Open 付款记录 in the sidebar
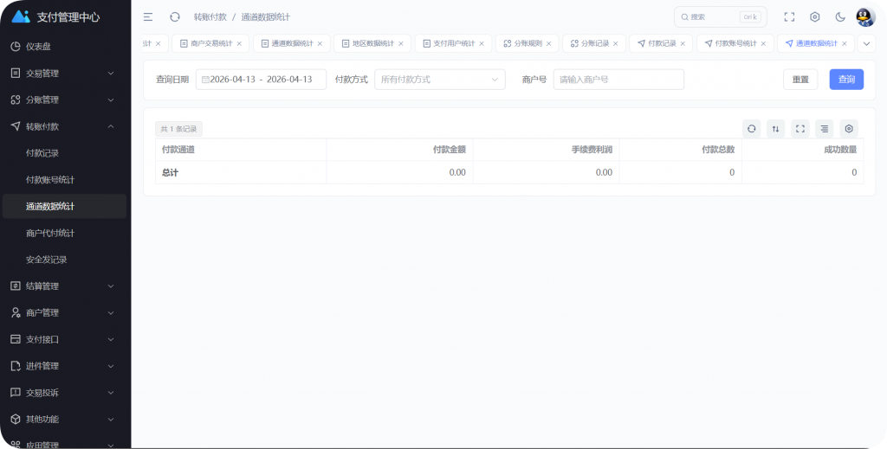 coord(64,153)
